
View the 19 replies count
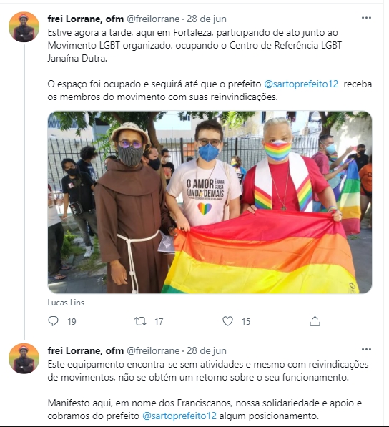click(x=72, y=322)
